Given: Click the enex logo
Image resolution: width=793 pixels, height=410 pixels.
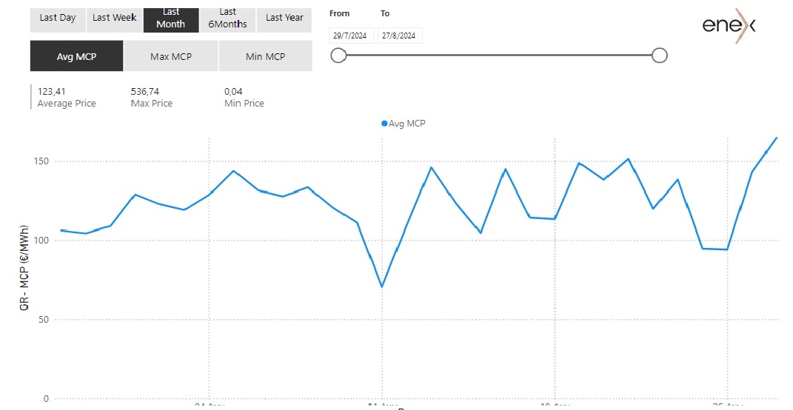Looking at the screenshot, I should [x=729, y=26].
